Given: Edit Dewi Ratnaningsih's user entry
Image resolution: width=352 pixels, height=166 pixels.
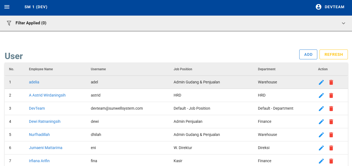Looking at the screenshot, I should (321, 122).
